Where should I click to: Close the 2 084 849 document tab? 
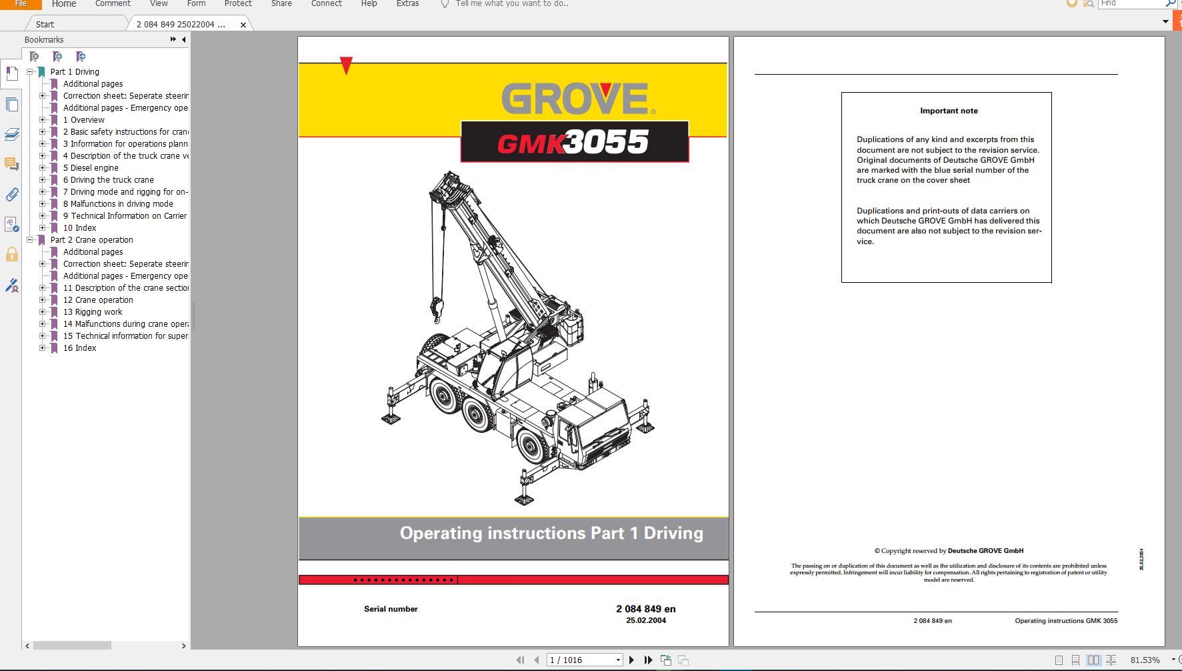click(x=243, y=25)
